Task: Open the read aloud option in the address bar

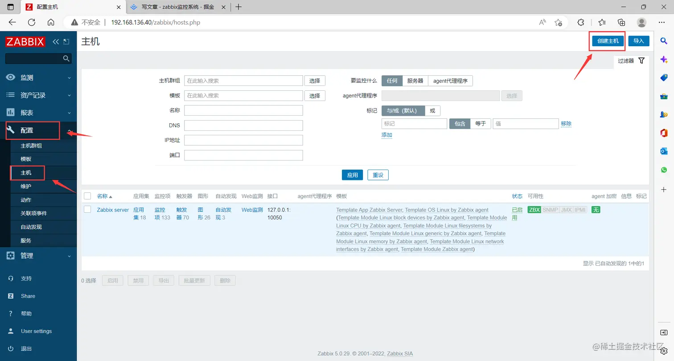Action: click(542, 22)
